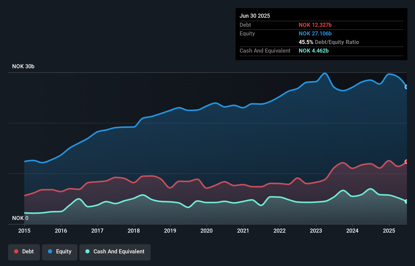Click the NOK 27.106b equity value

coord(315,33)
